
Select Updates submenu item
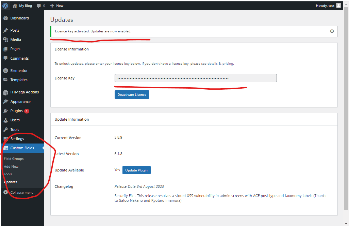(x=11, y=182)
